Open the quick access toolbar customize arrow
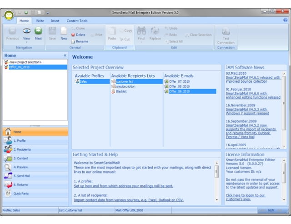 coord(48,13)
